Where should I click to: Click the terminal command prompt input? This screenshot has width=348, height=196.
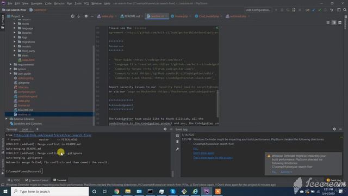(x=42, y=171)
